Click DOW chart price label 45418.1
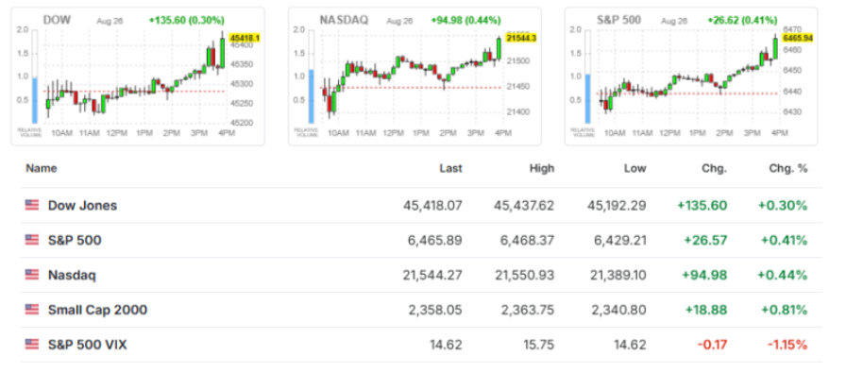846x373 pixels. pyautogui.click(x=245, y=38)
